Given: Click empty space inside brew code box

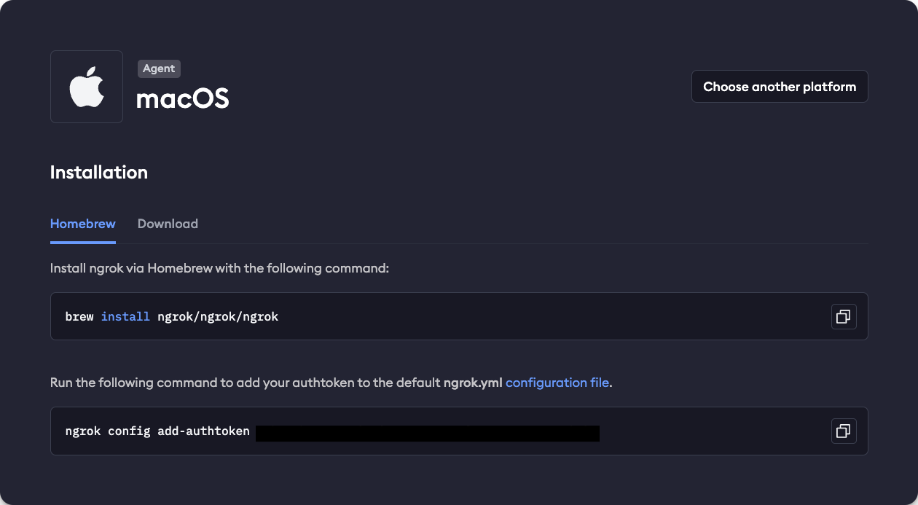Looking at the screenshot, I should tap(554, 316).
